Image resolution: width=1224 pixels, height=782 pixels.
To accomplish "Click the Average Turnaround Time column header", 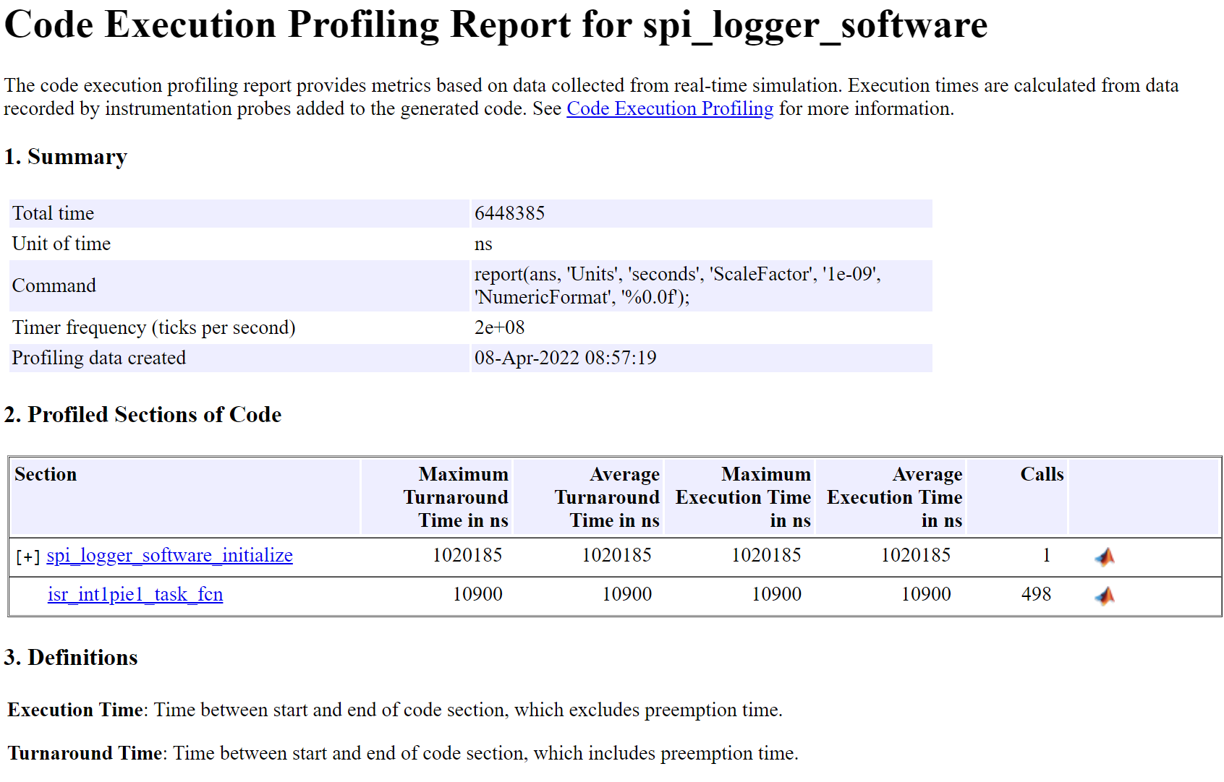I will coord(607,497).
